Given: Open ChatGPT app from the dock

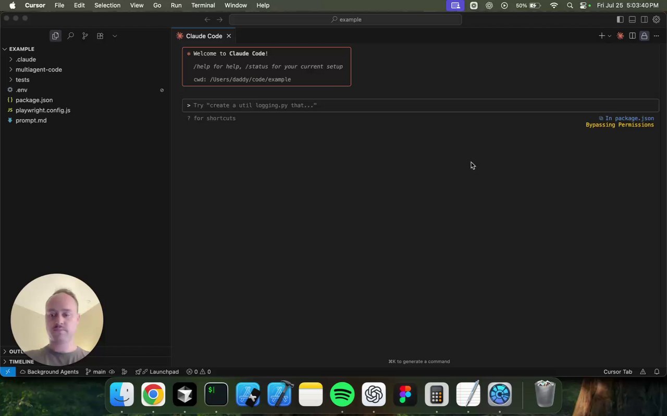Looking at the screenshot, I should point(374,394).
